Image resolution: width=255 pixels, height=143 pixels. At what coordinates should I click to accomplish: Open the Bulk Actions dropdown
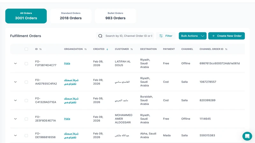coord(193,36)
